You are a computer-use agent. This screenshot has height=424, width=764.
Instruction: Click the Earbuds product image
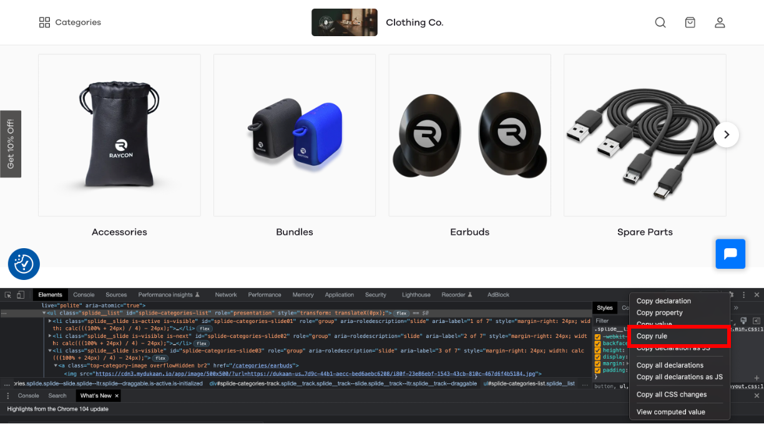[x=469, y=135]
